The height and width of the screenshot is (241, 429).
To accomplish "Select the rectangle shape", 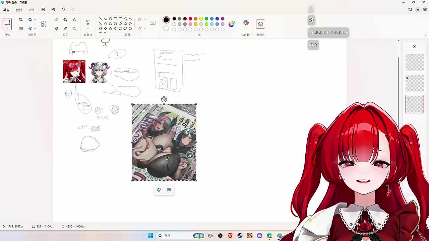I will (115, 19).
